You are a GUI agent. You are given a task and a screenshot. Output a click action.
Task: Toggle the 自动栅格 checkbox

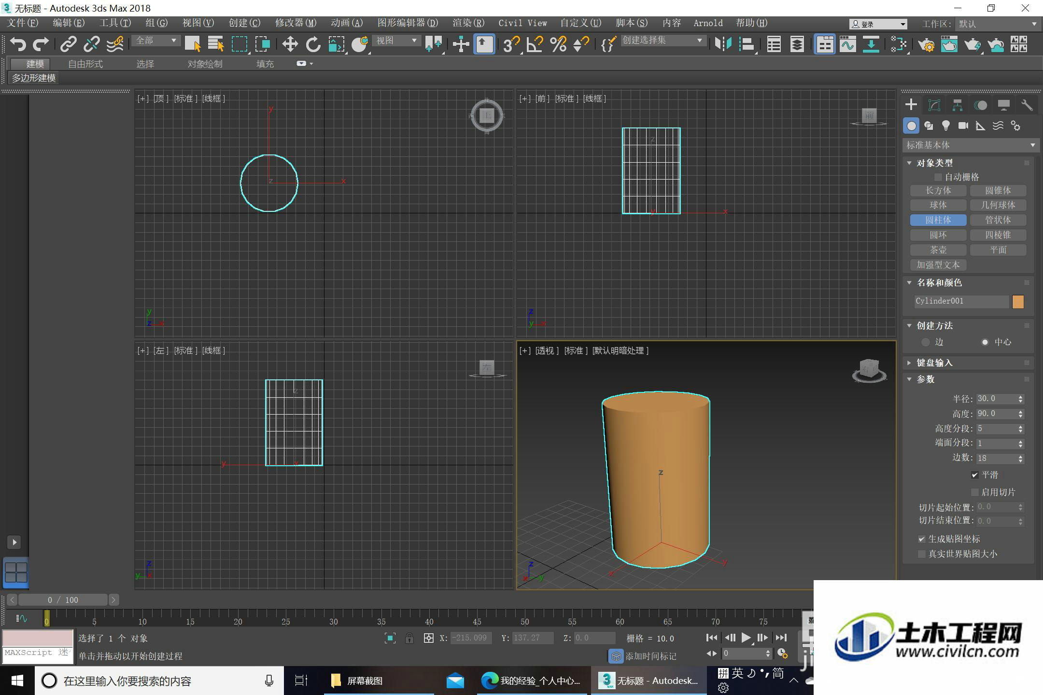coord(938,177)
